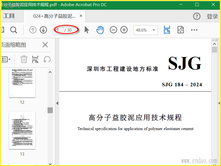The height and width of the screenshot is (166, 221).
Task: Click the English subtitle Technical specification text
Action: [x=135, y=129]
